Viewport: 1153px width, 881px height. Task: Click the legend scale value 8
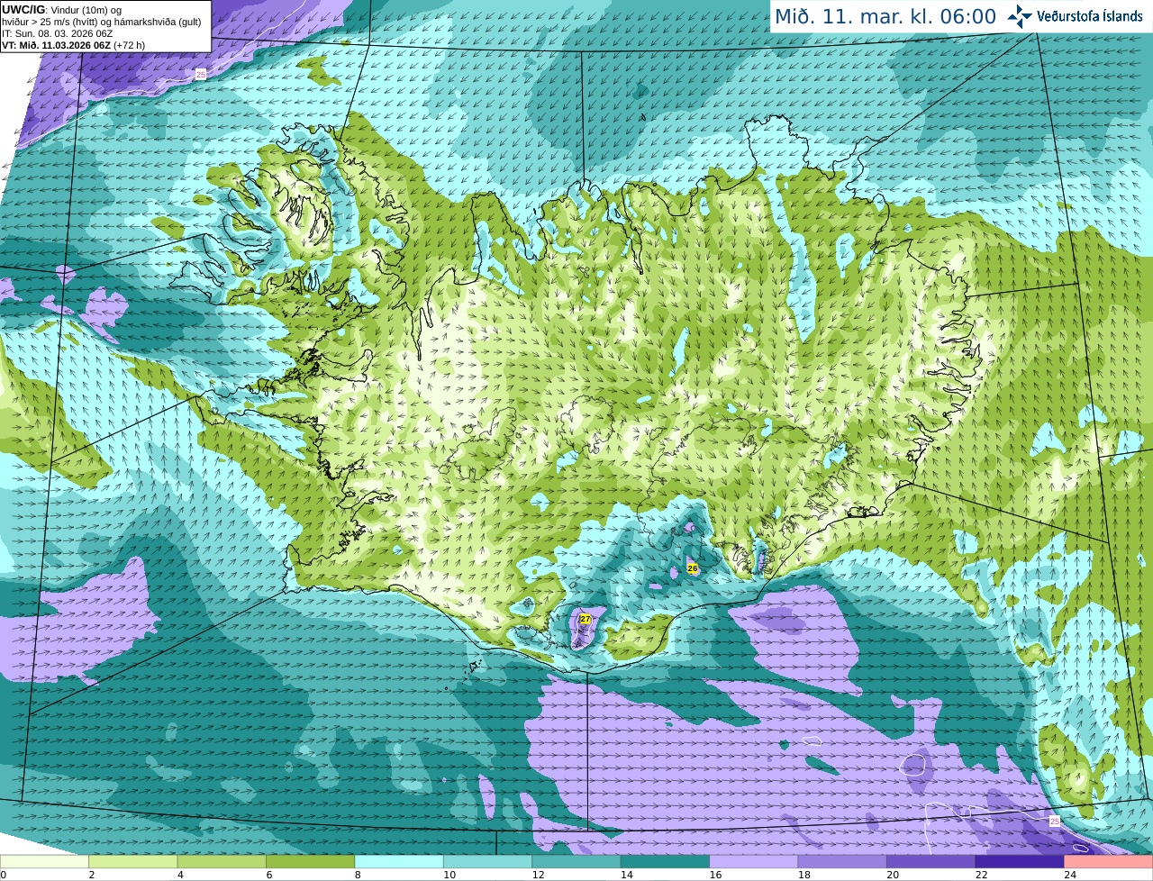click(358, 875)
